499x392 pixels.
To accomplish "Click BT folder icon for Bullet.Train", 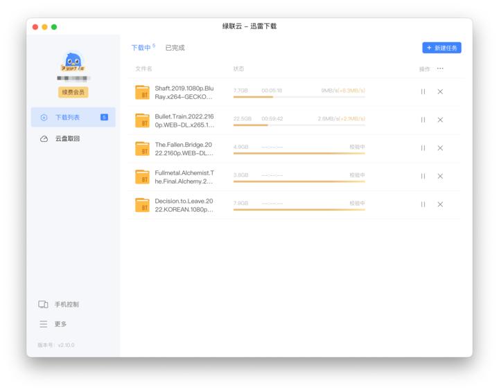I will tap(142, 121).
